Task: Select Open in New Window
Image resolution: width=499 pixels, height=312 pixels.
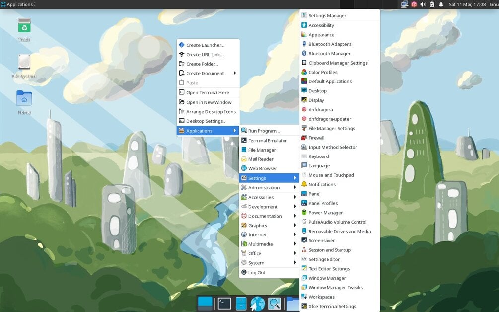Action: (x=208, y=102)
